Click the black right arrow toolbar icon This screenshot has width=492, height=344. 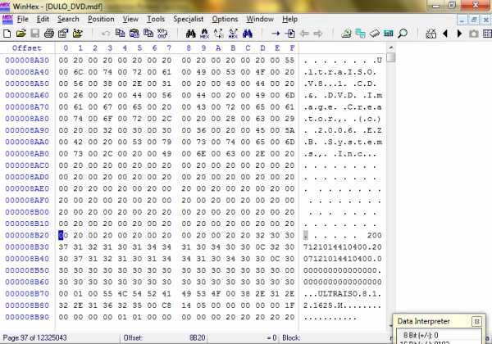[459, 34]
